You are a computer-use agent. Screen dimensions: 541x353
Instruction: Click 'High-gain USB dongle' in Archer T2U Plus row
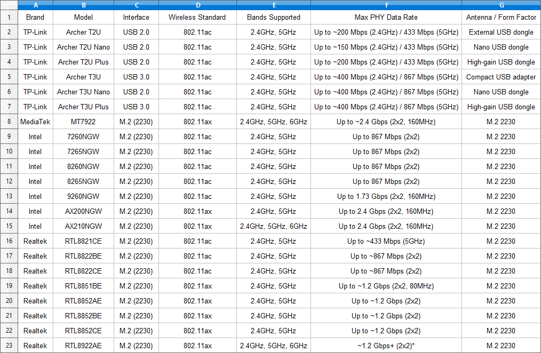coord(501,62)
